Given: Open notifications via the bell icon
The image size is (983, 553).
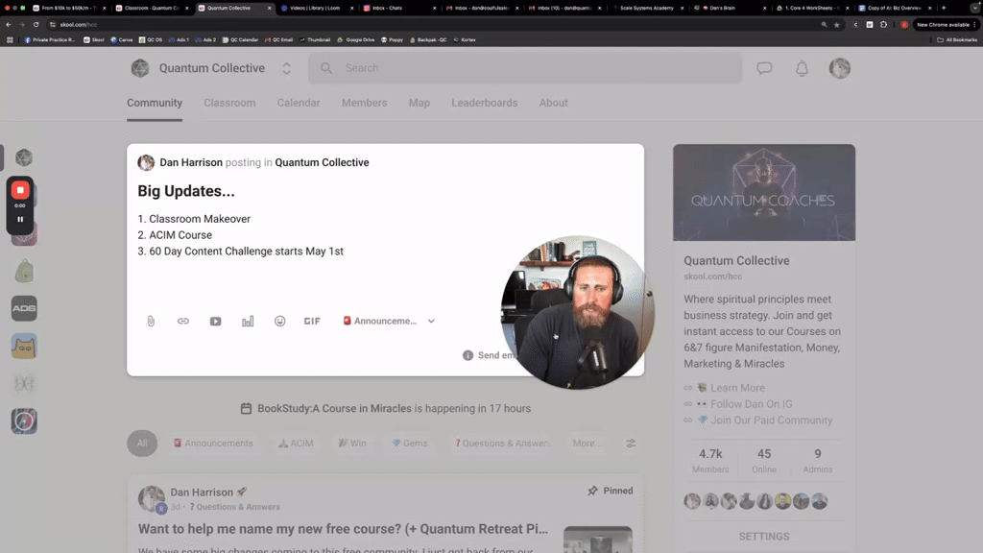Looking at the screenshot, I should point(802,67).
